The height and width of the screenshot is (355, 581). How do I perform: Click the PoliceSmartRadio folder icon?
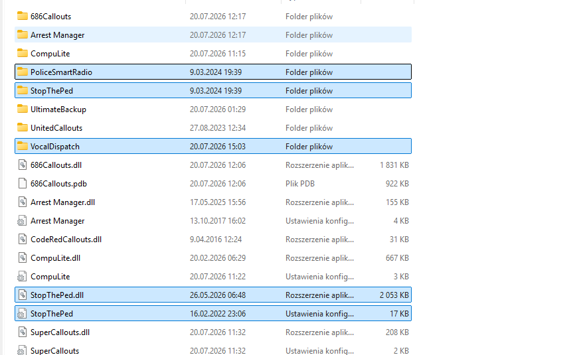coord(22,72)
